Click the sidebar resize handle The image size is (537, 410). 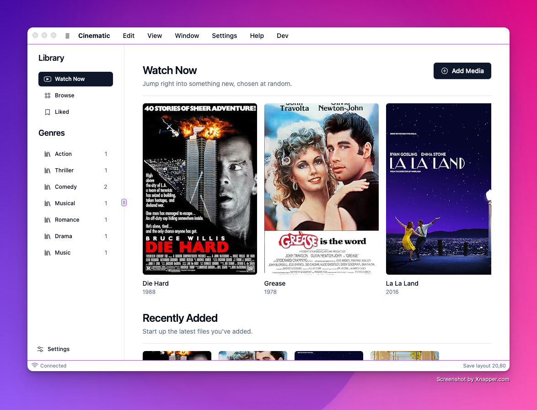click(x=124, y=202)
